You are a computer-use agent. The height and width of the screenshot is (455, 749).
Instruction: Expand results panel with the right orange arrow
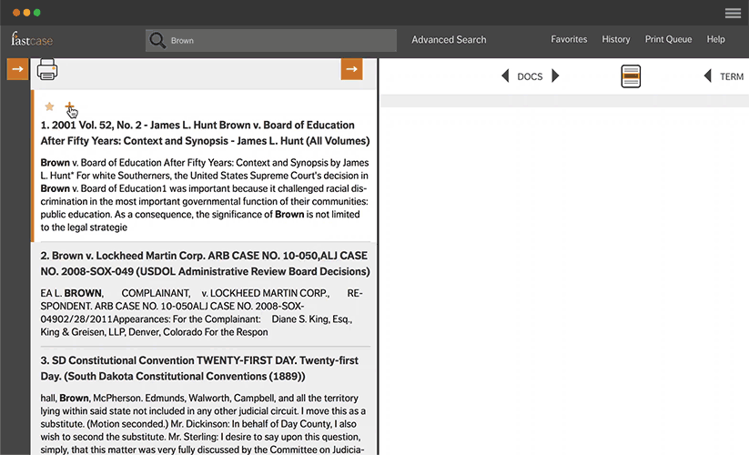352,69
